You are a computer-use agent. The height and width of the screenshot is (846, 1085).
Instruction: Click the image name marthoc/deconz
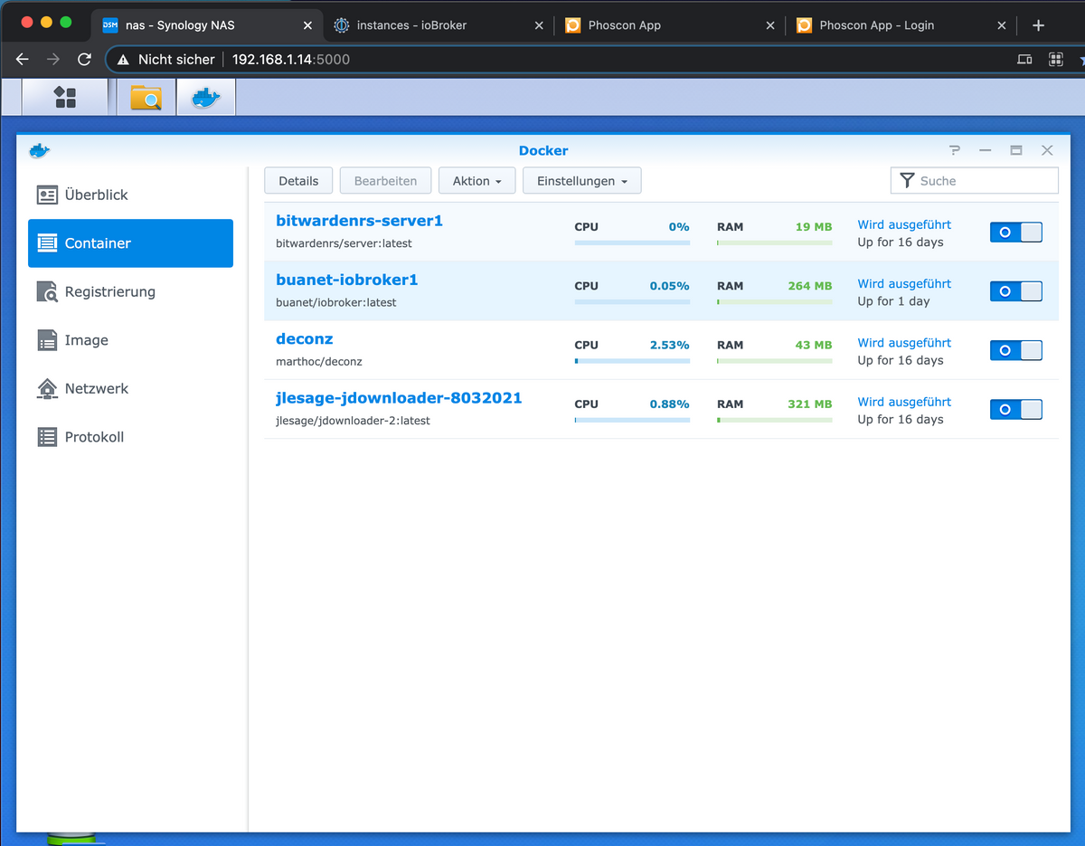[319, 361]
